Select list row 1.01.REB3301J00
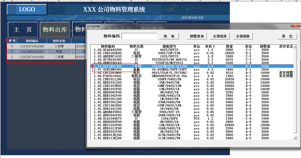The image size is (301, 158). (192, 102)
